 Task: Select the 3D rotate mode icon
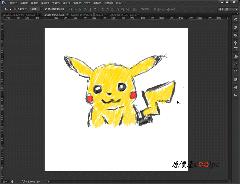[154, 9]
